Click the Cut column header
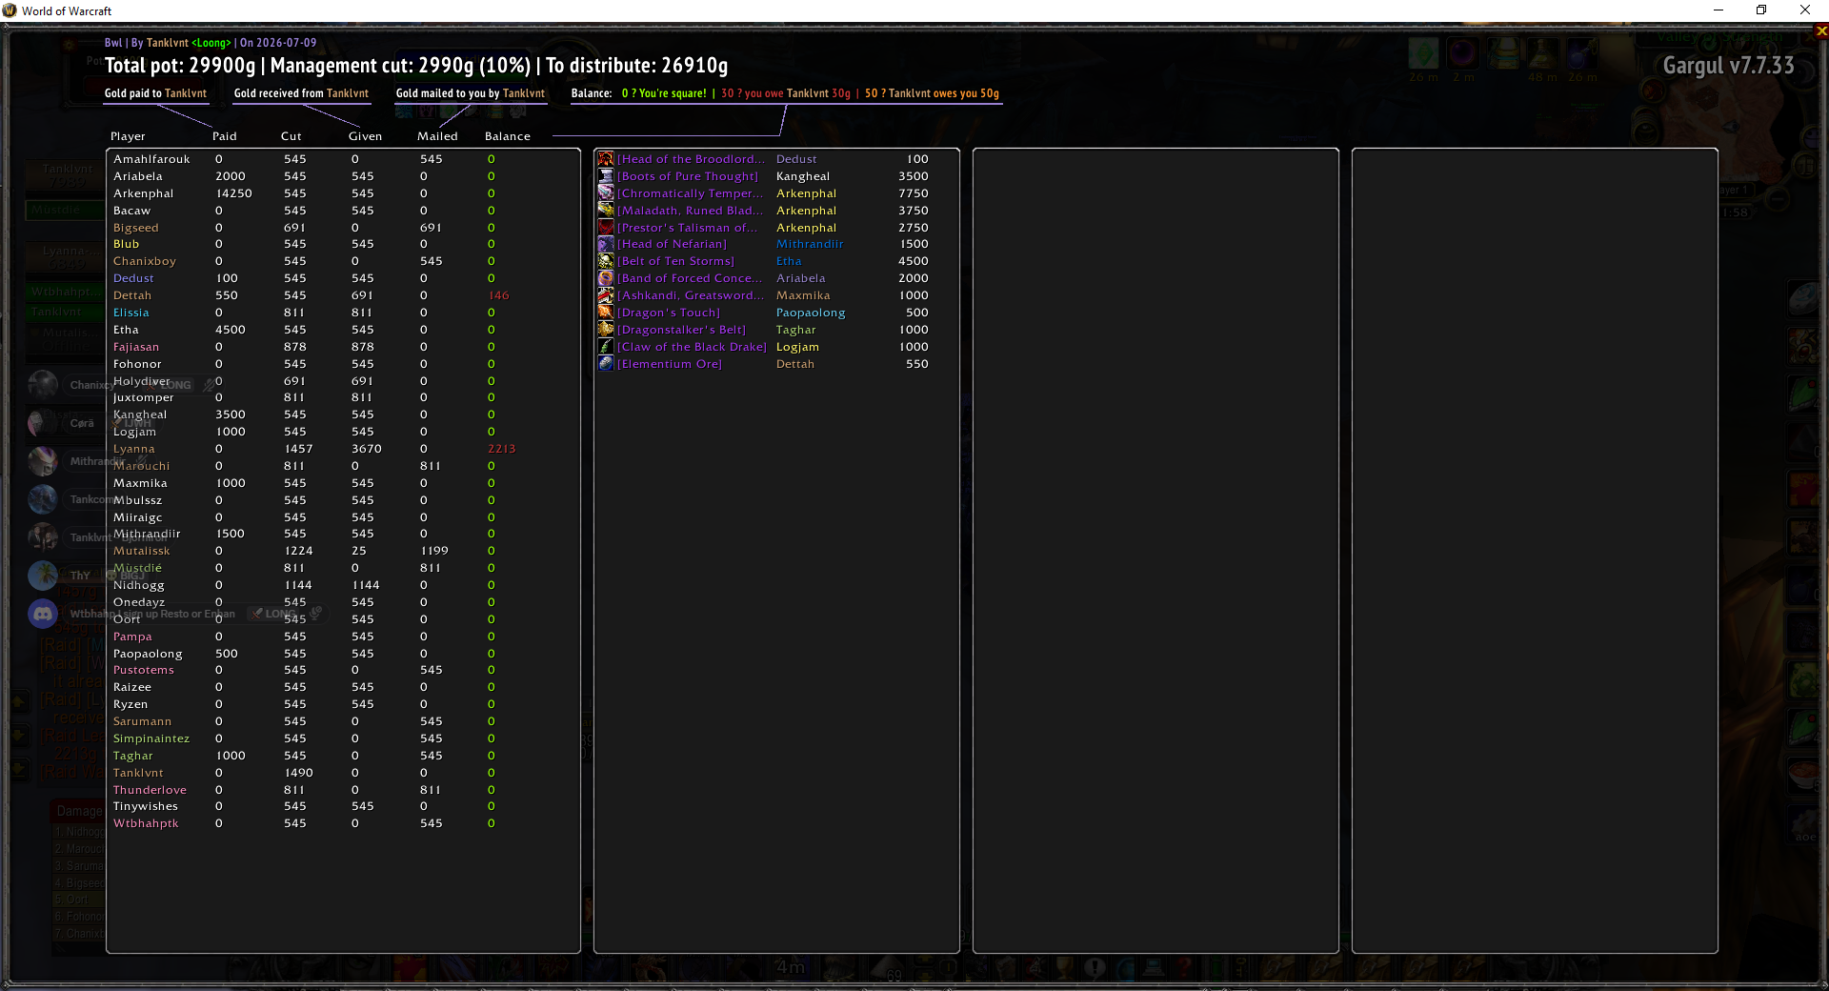Image resolution: width=1829 pixels, height=991 pixels. (291, 136)
